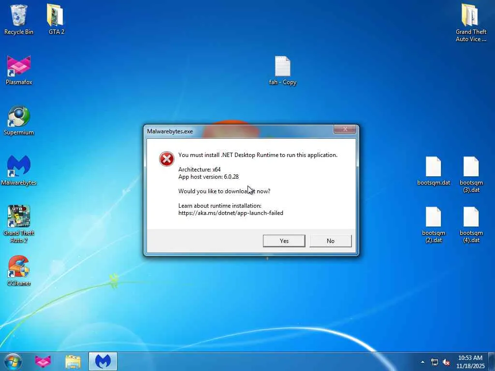Select the Supermium desktop shortcut
The width and height of the screenshot is (495, 371).
point(19,120)
